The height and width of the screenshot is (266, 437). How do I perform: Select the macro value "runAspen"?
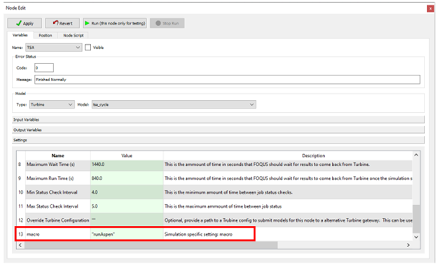[127, 234]
